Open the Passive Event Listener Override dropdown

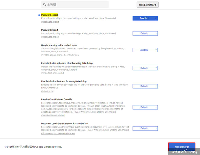pyautogui.click(x=145, y=107)
